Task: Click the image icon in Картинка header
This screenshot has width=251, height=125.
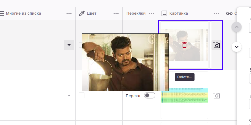Action: click(164, 13)
